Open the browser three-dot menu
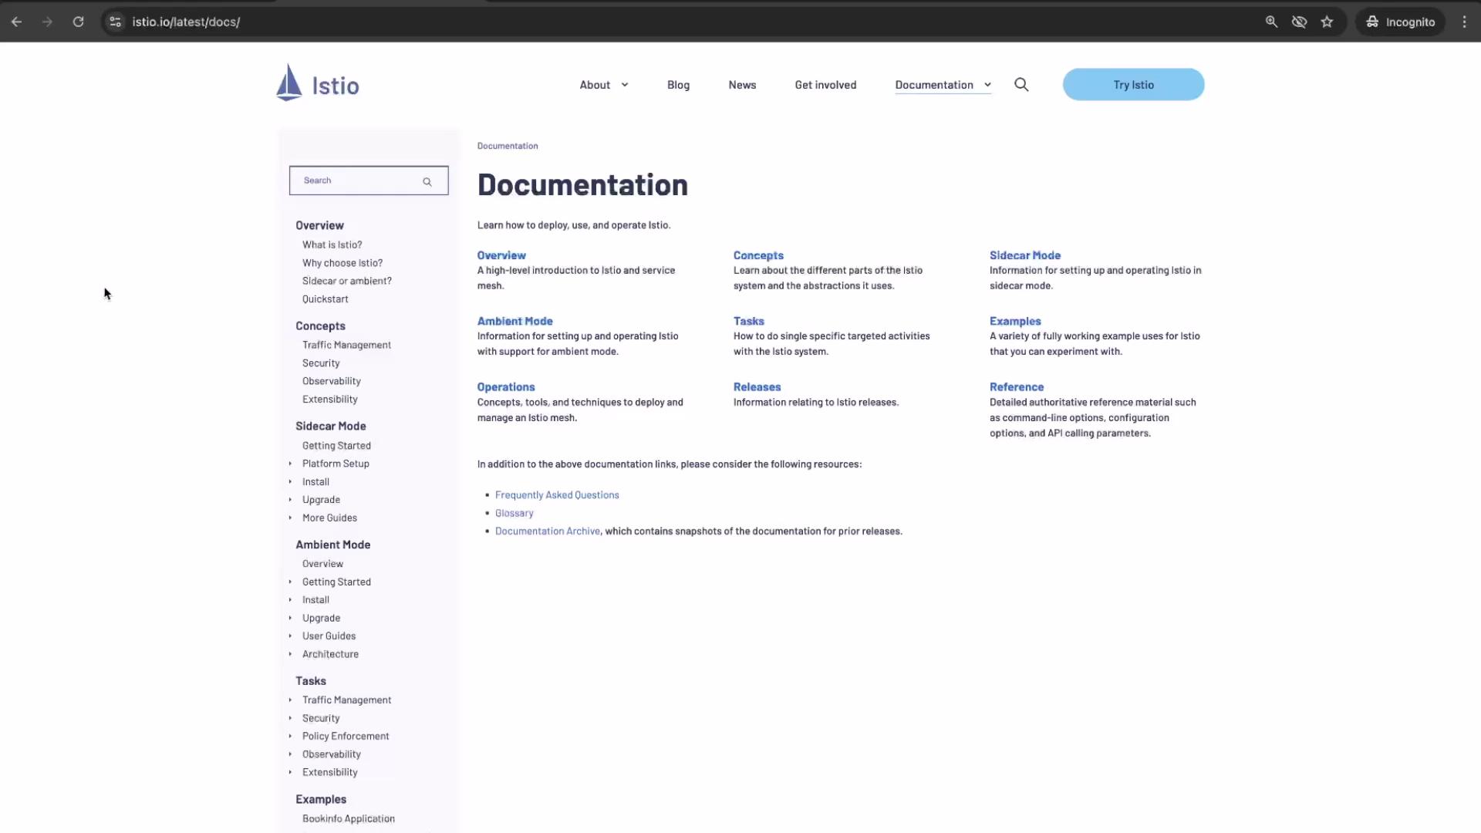Viewport: 1481px width, 833px height. pos(1464,22)
